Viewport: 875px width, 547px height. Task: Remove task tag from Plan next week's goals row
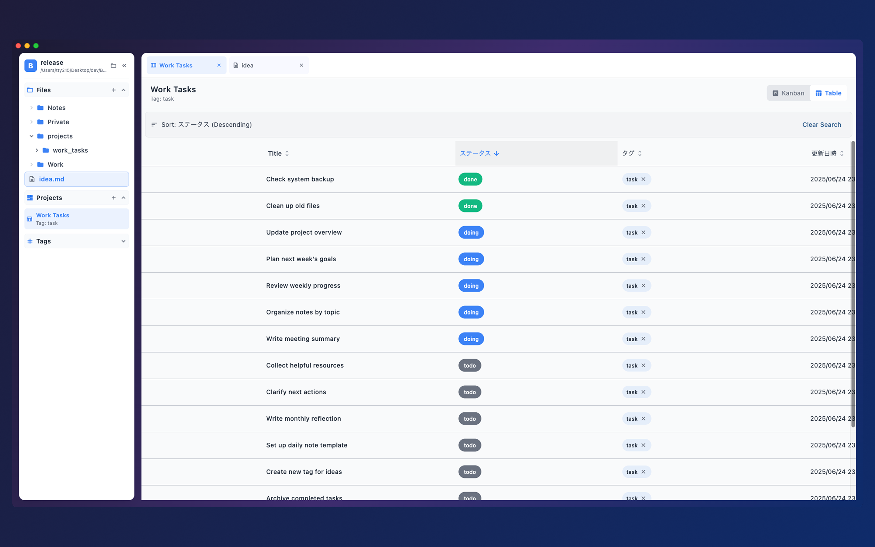[643, 259]
